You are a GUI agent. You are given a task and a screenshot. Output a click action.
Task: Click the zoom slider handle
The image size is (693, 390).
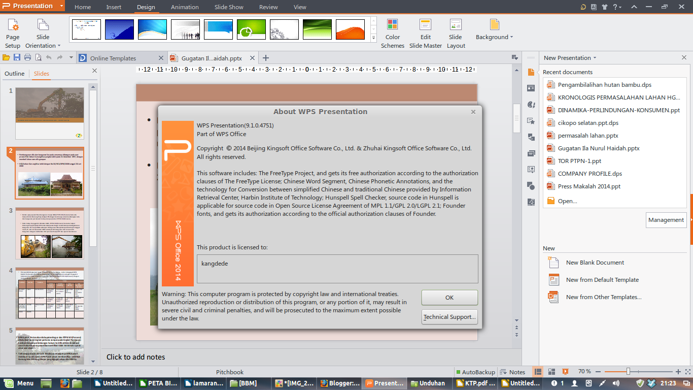pos(628,372)
